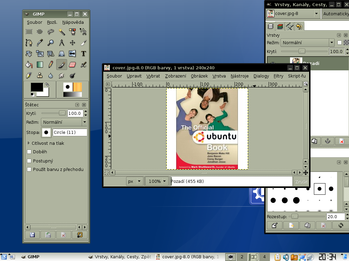The image size is (349, 261).
Task: Enable the Doběh checkbox
Action: coord(29,152)
